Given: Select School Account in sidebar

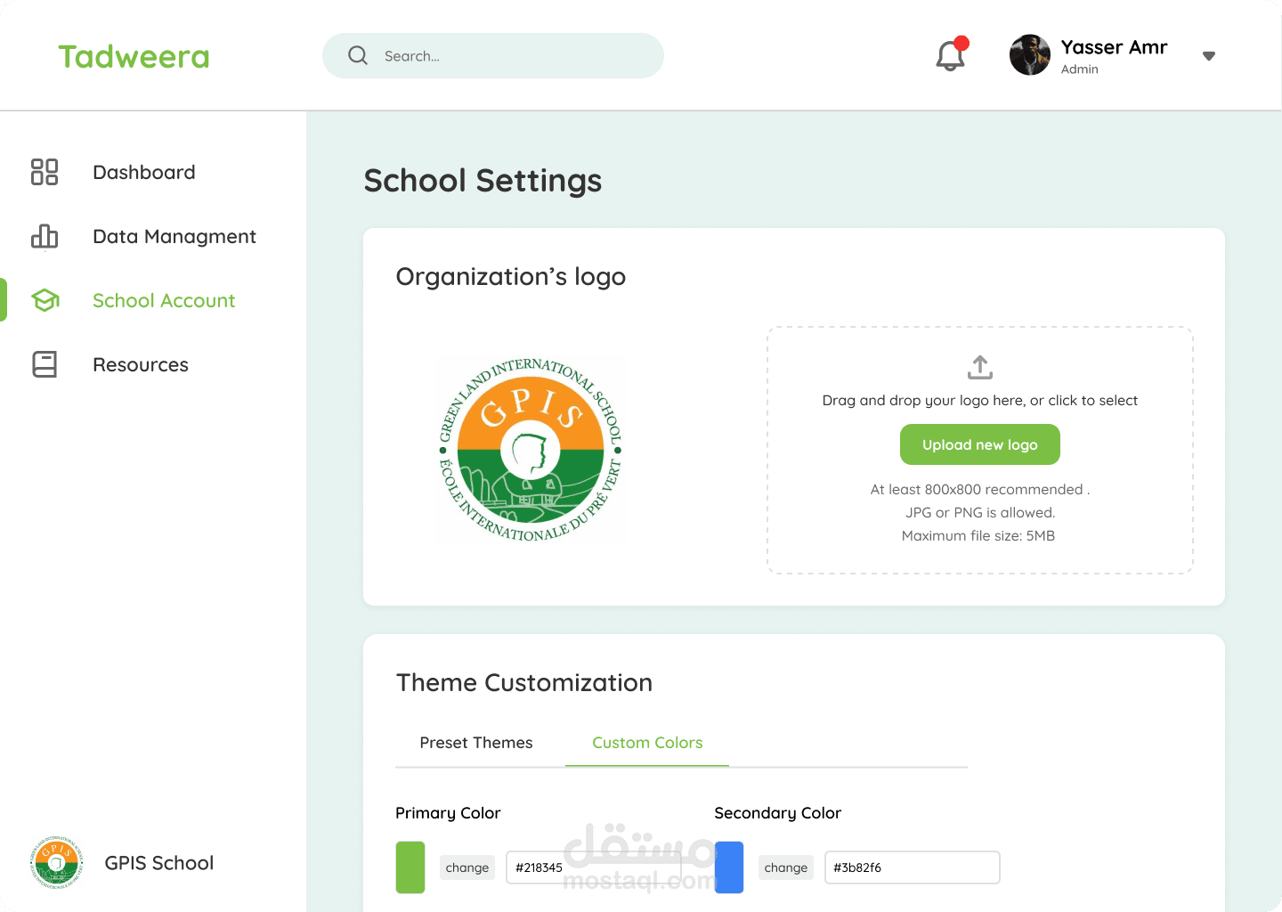Looking at the screenshot, I should (164, 300).
